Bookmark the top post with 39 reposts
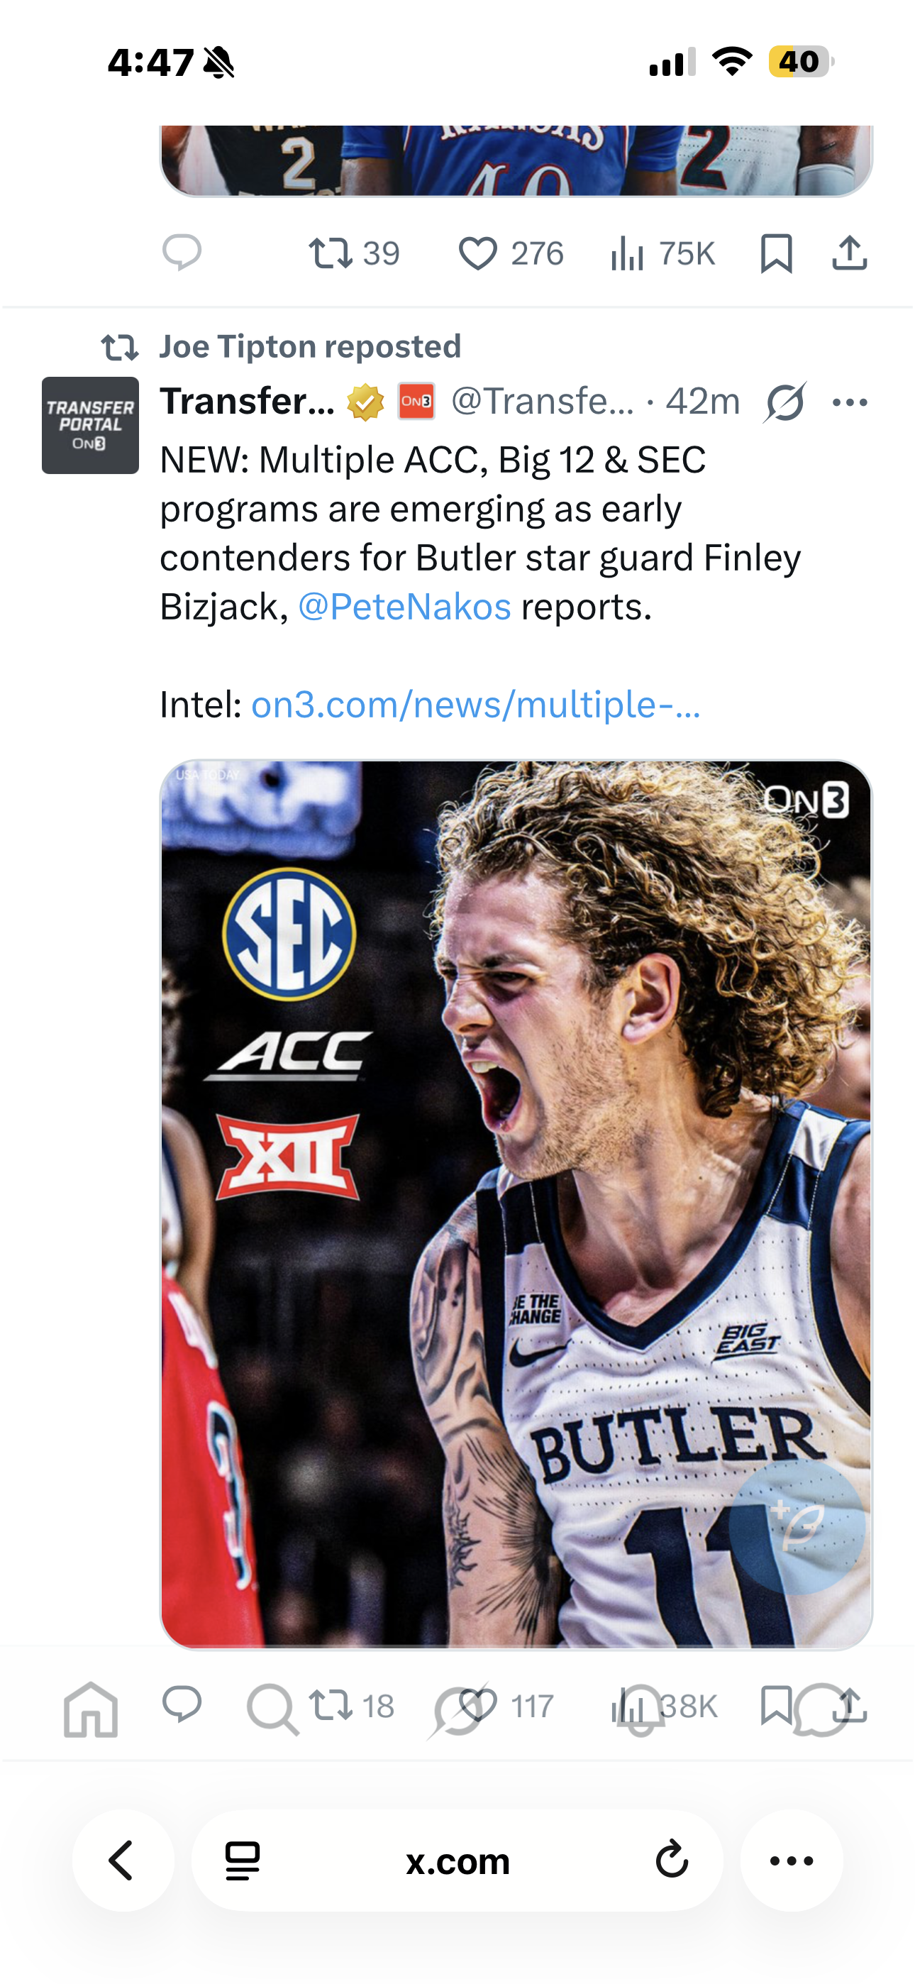915x1984 pixels. pyautogui.click(x=775, y=253)
